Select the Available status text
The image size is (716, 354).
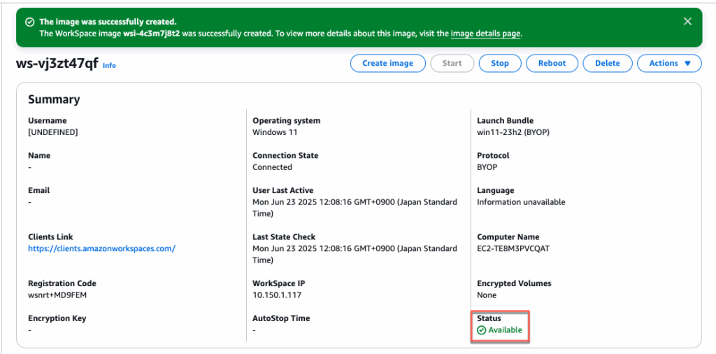tap(505, 330)
